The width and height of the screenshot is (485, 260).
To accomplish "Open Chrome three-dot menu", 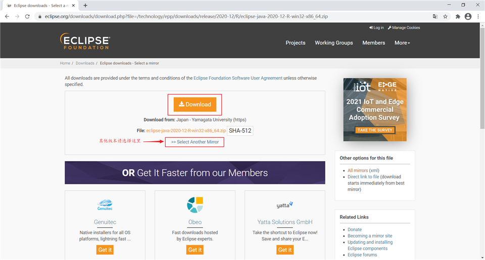I will (x=478, y=16).
